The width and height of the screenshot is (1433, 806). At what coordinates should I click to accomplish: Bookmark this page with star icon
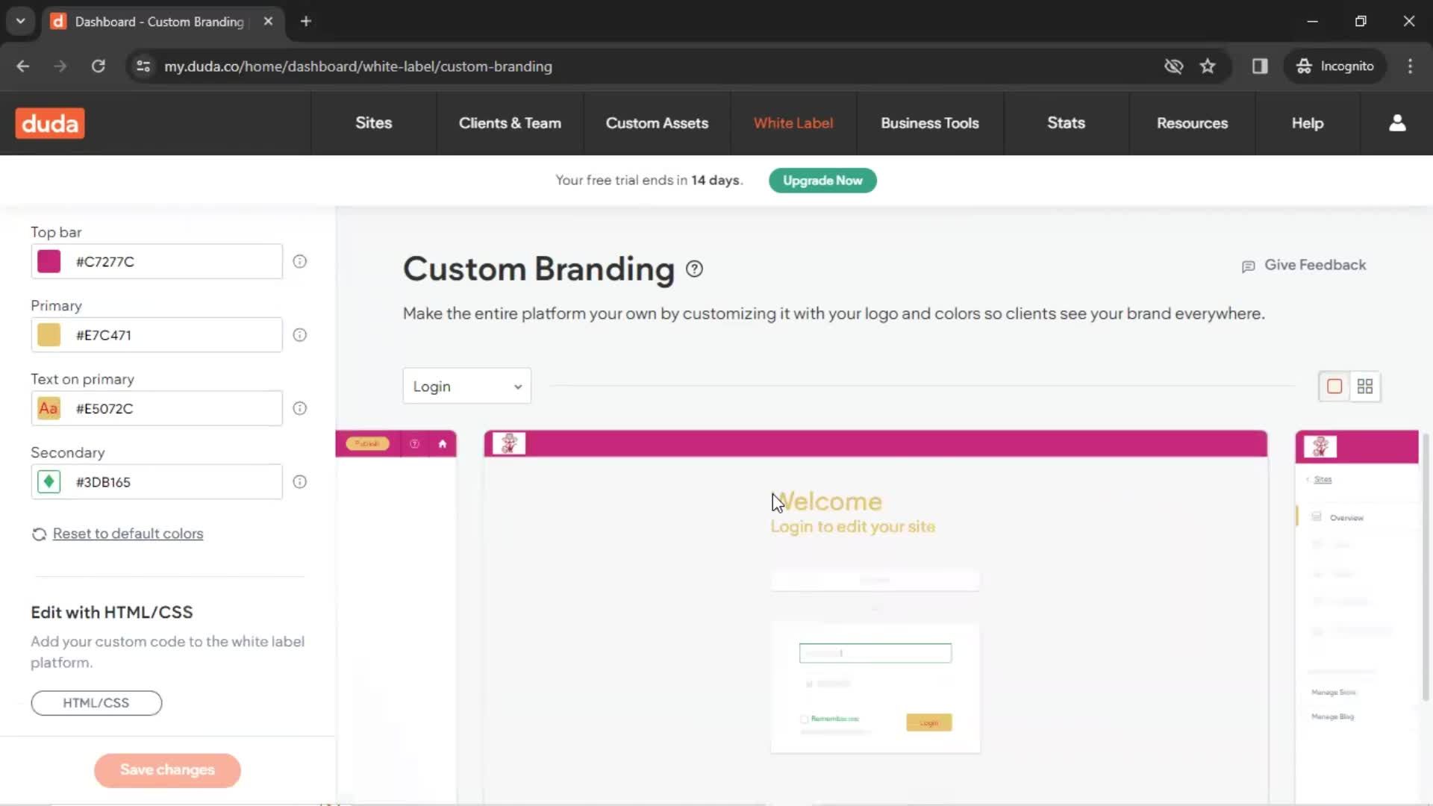click(x=1208, y=66)
